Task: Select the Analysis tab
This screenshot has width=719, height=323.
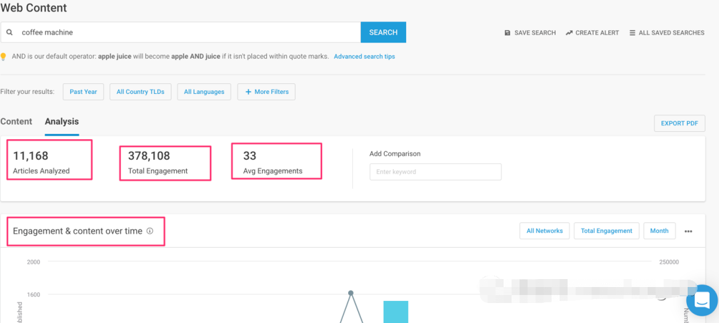Action: point(62,121)
